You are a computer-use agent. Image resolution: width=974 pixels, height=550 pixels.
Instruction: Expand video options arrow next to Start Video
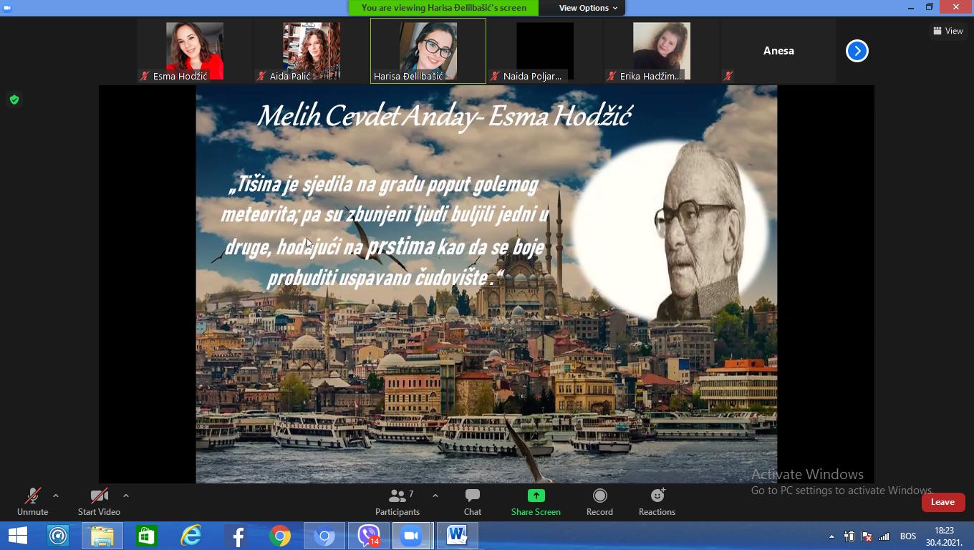point(126,496)
